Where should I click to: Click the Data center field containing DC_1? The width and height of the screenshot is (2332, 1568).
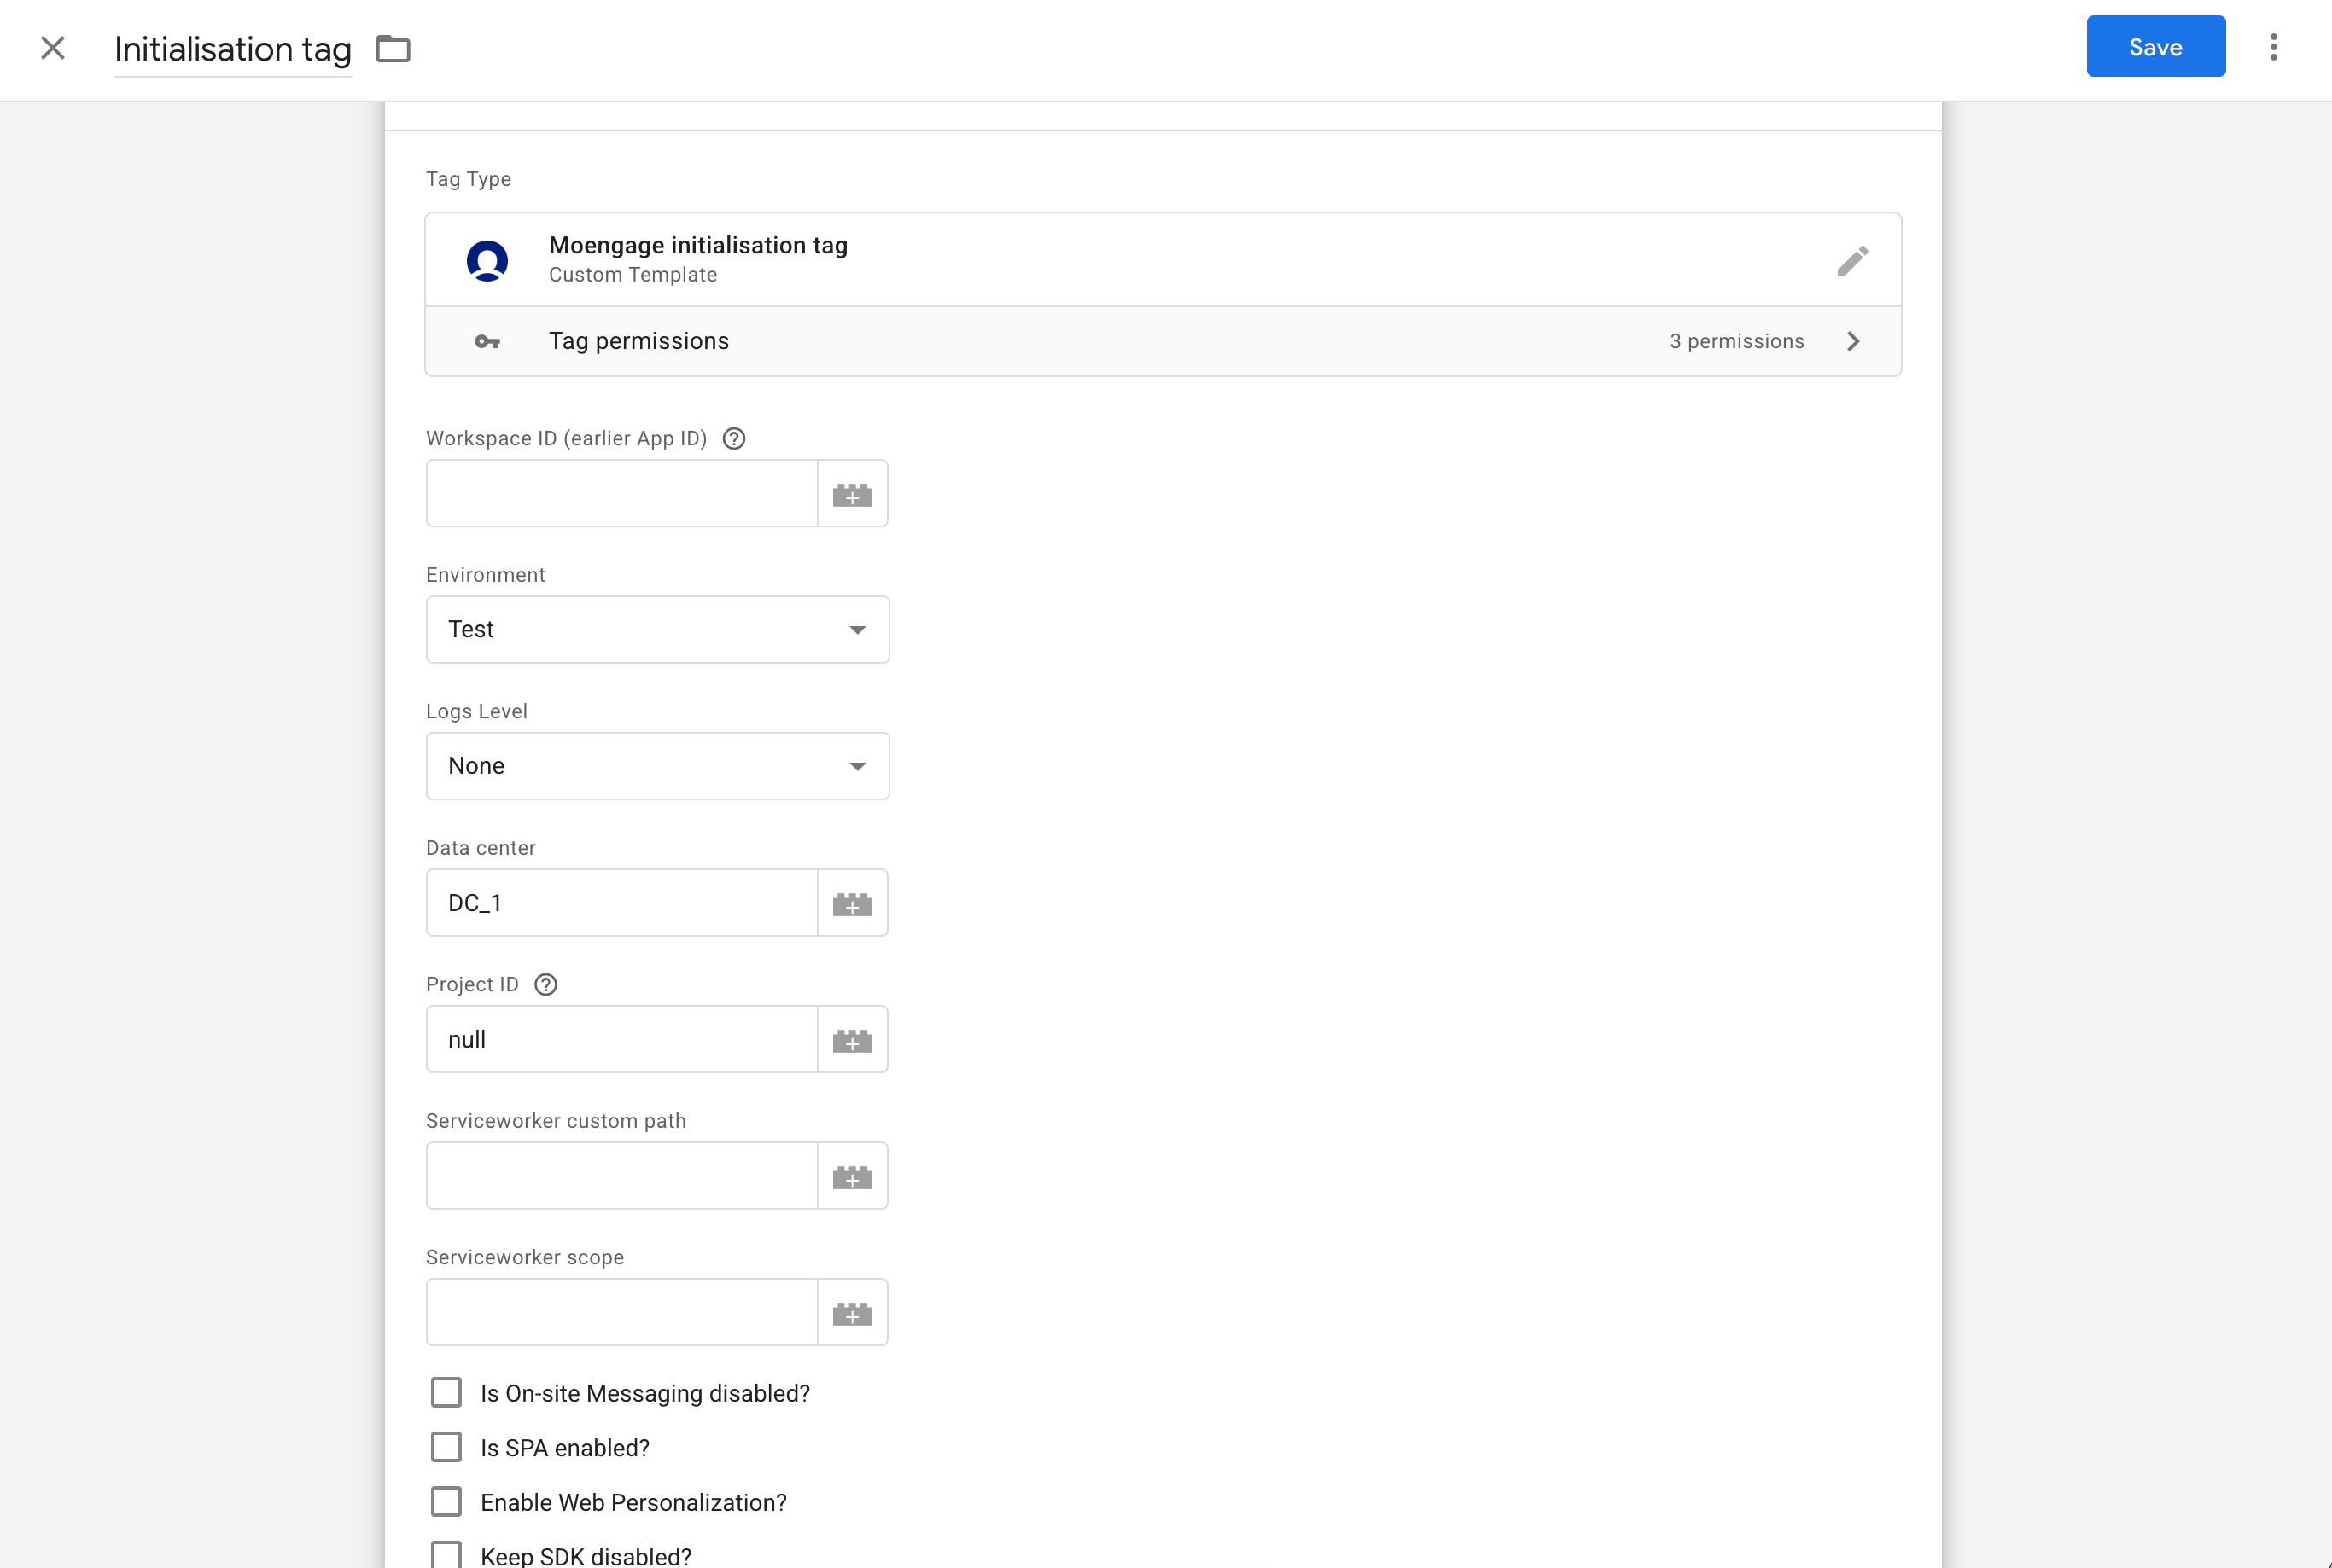pyautogui.click(x=622, y=903)
